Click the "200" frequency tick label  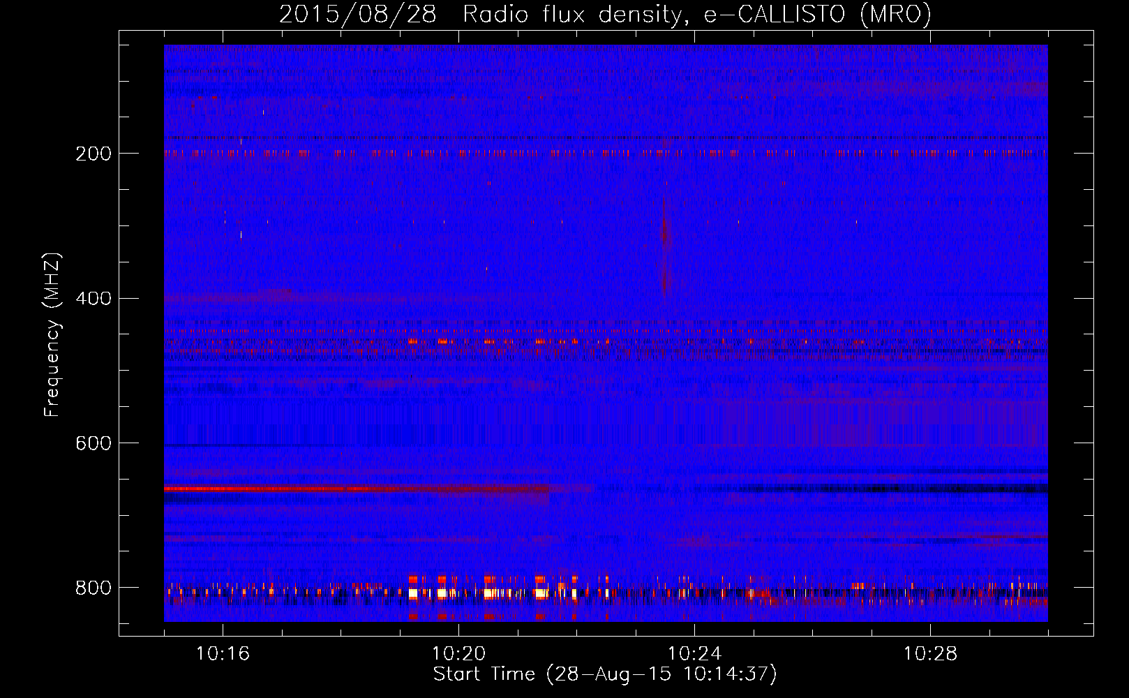click(x=94, y=154)
